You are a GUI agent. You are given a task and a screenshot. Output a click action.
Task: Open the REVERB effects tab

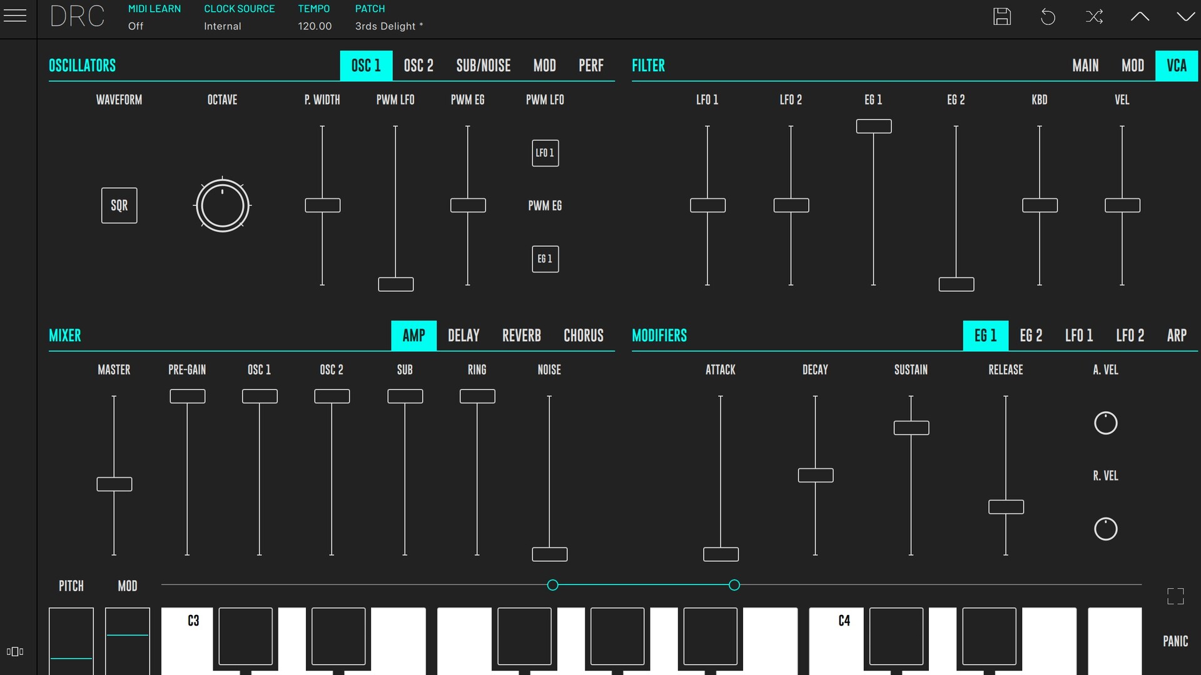pyautogui.click(x=521, y=336)
